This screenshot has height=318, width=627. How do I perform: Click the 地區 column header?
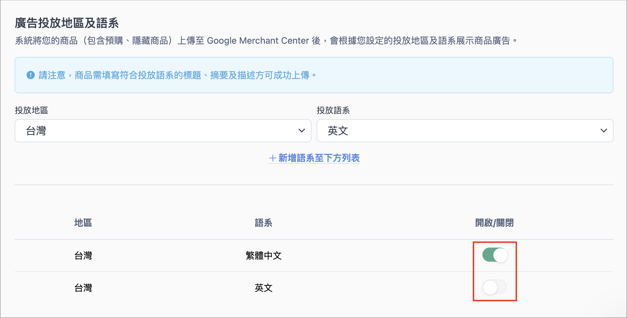click(x=83, y=223)
